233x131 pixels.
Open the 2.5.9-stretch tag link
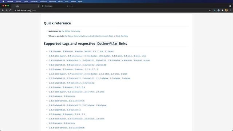[55, 123]
